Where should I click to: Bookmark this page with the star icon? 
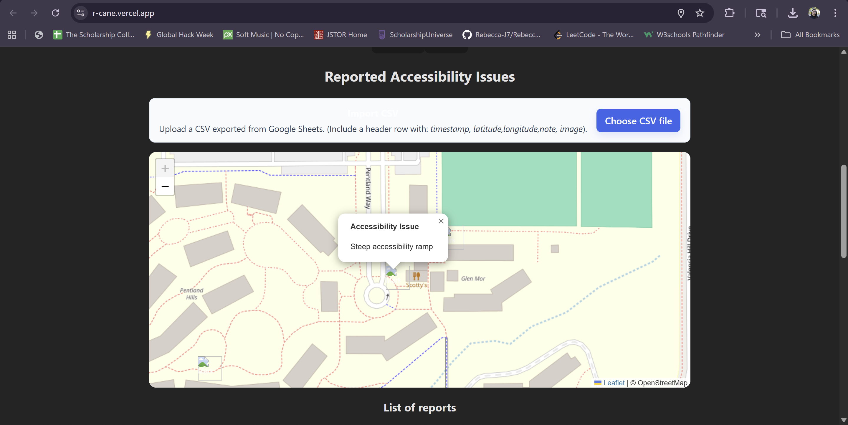tap(700, 13)
